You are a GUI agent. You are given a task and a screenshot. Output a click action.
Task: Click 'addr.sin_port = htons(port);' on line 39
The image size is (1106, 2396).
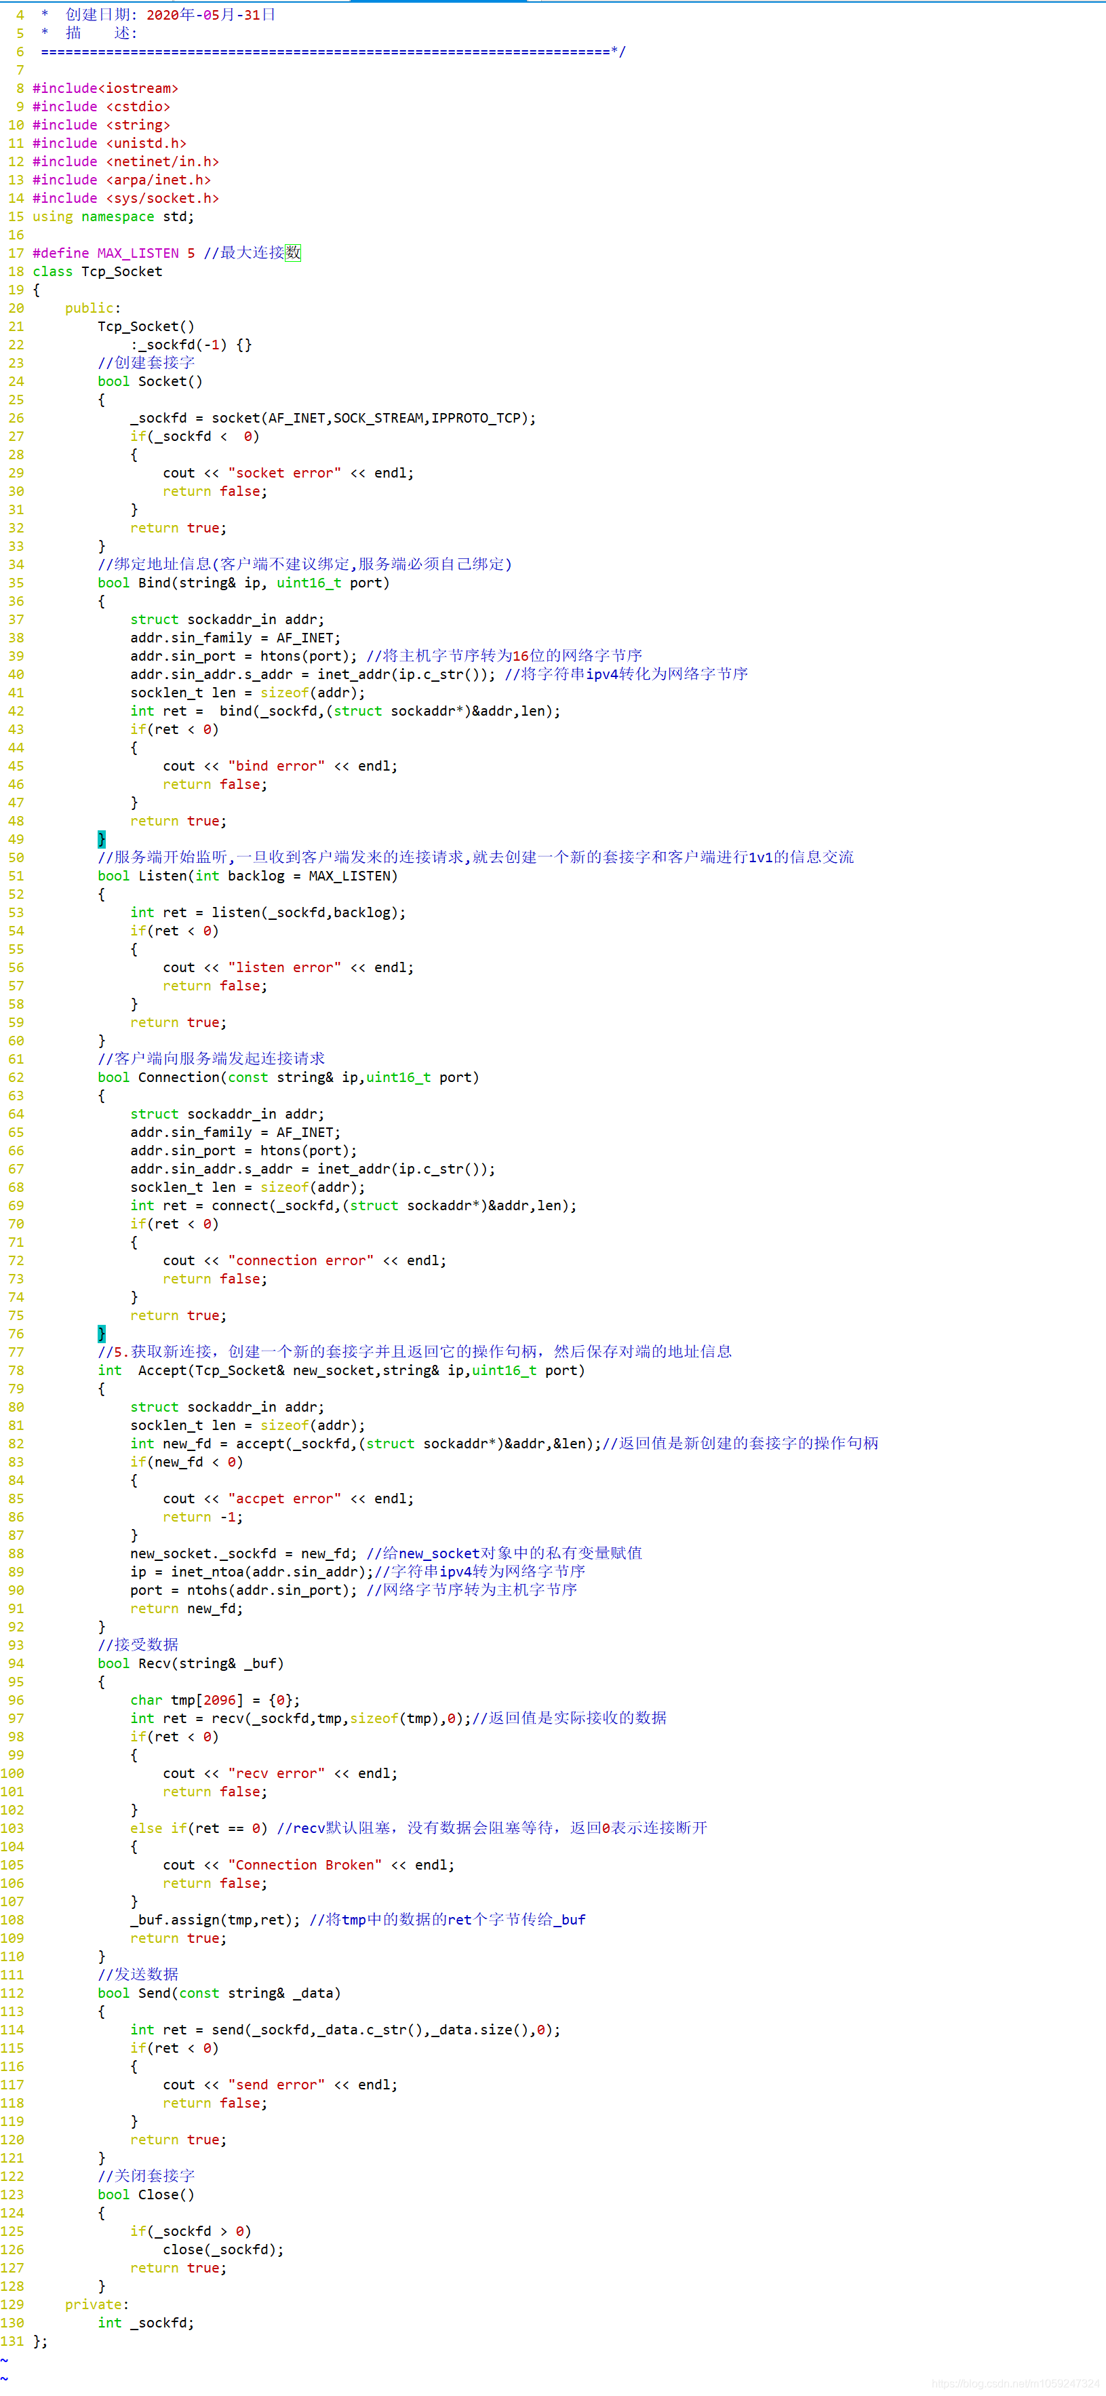click(x=243, y=656)
